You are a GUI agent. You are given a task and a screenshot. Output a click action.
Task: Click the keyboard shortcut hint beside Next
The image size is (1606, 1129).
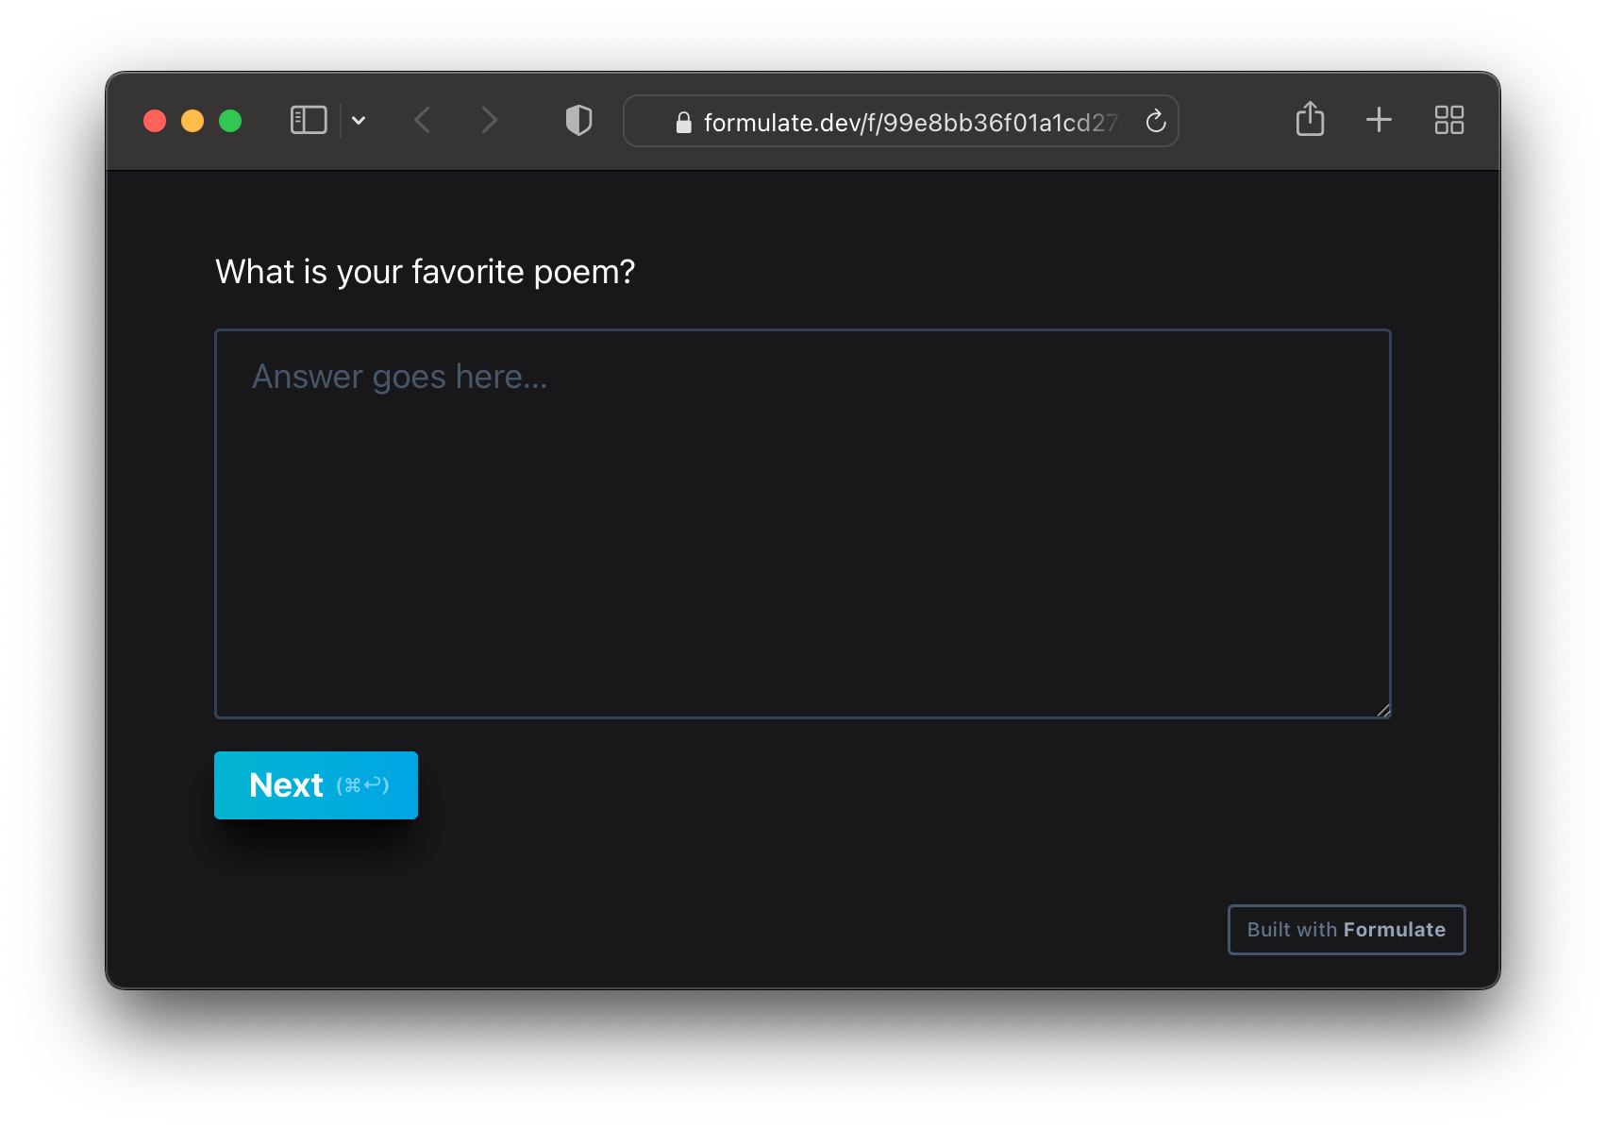(363, 785)
